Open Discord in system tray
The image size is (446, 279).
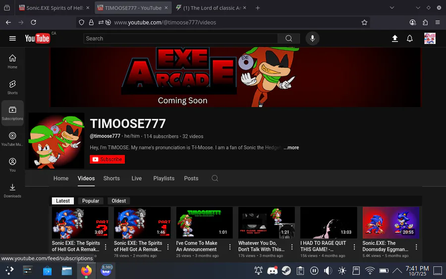(x=272, y=271)
